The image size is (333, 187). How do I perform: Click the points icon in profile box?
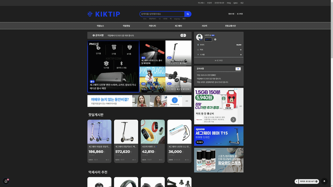198,45
